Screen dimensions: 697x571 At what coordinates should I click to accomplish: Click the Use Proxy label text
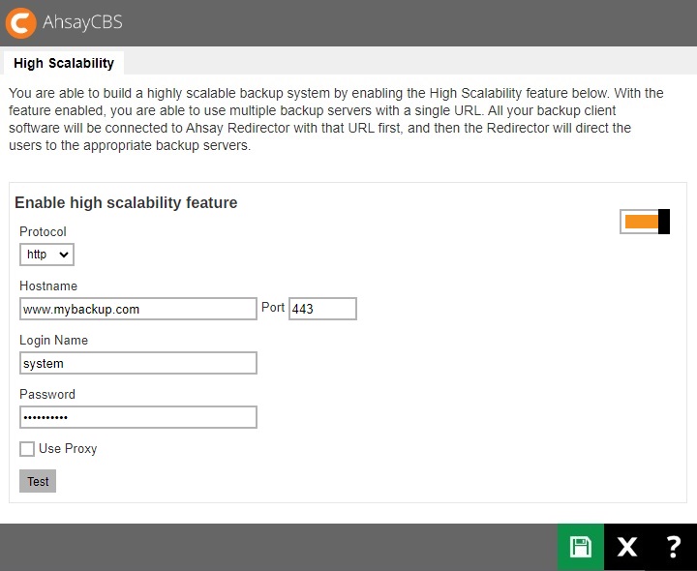[68, 449]
